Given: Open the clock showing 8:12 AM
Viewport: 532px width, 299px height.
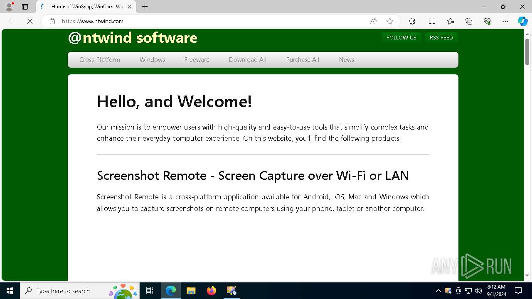Looking at the screenshot, I should [x=496, y=291].
